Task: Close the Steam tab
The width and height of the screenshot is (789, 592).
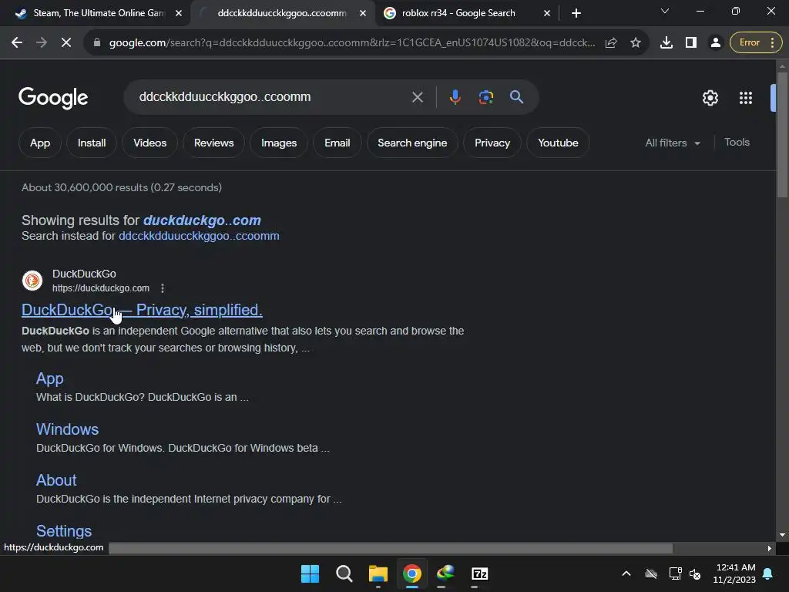Action: pyautogui.click(x=179, y=13)
